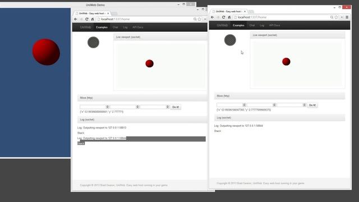This screenshot has height=202, width=359.
Task: Open home page in the right browser window
Action: point(229,17)
